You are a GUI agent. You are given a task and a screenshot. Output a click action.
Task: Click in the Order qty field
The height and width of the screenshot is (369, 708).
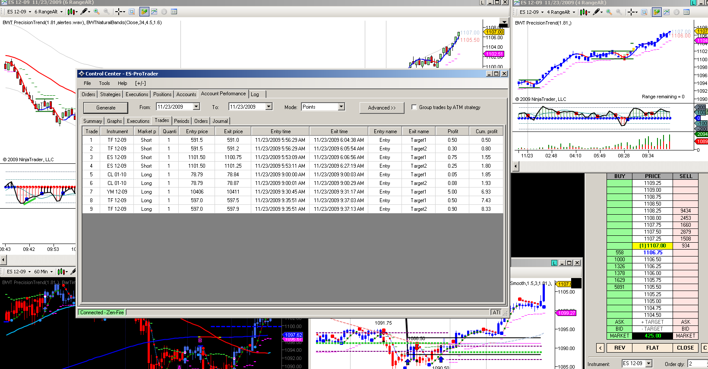tap(698, 364)
